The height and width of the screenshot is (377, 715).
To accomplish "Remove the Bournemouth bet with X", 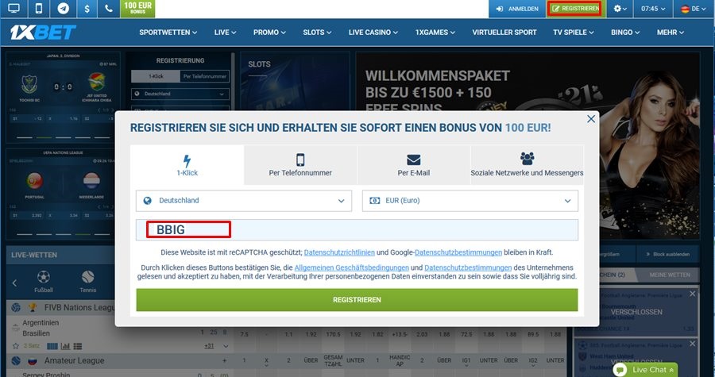I will [x=692, y=294].
